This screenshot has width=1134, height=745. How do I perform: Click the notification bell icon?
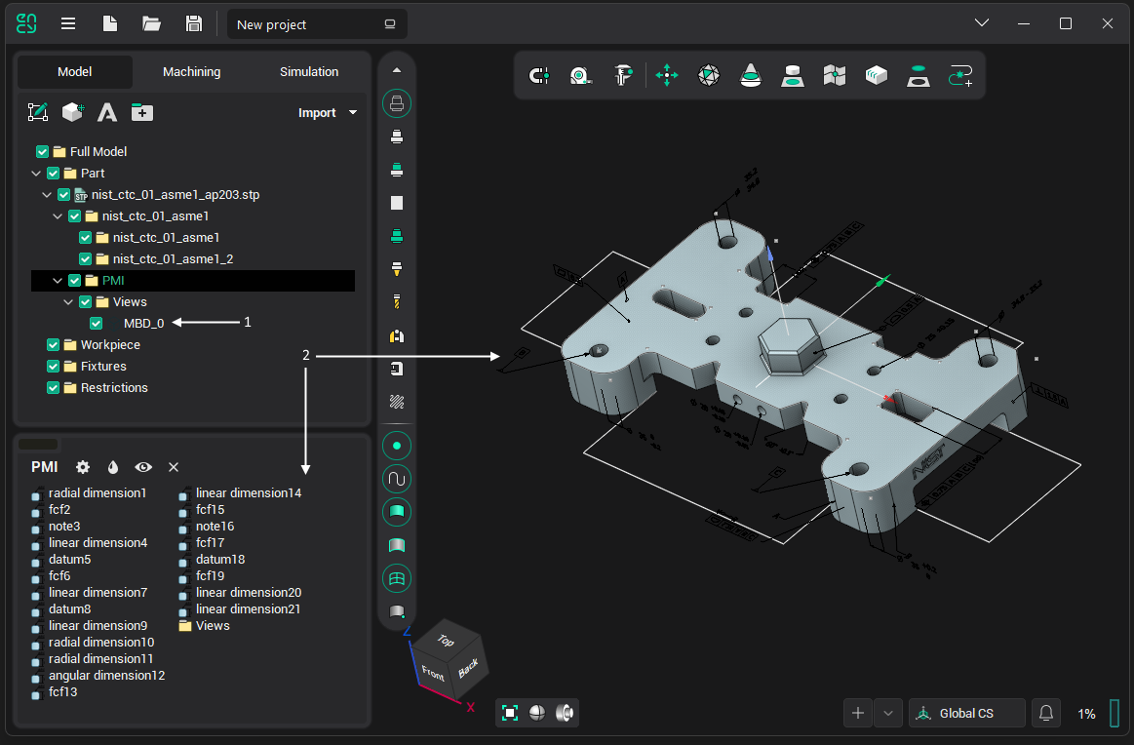(1046, 713)
